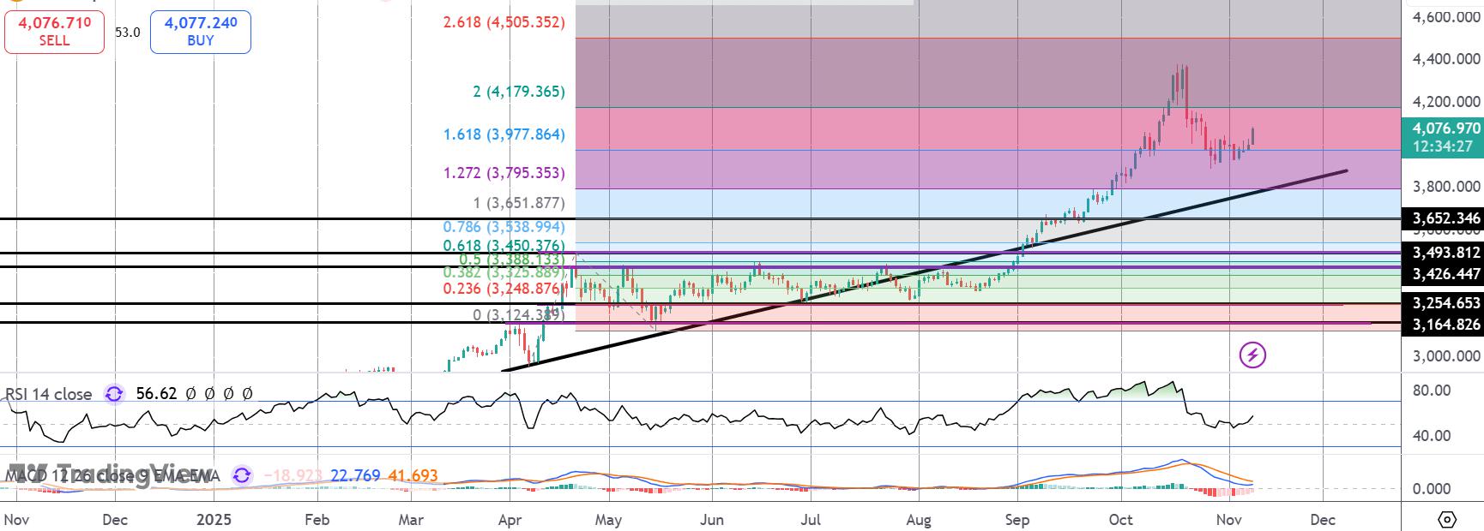Click the red SELL 4,076.710 button
This screenshot has height=531, width=1484.
point(54,32)
